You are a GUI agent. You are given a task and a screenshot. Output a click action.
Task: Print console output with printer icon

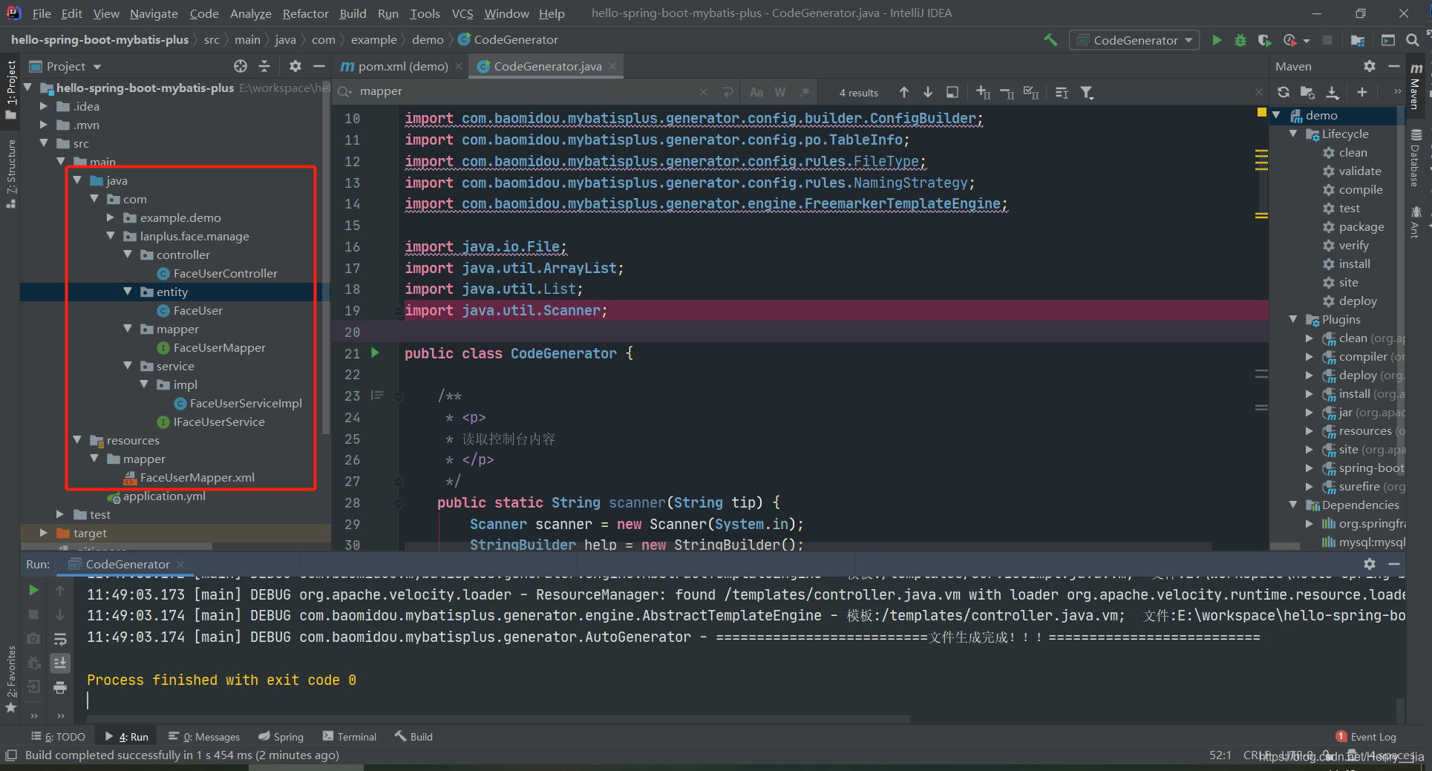(x=60, y=687)
